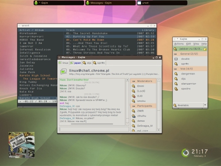Select track 05. What Are Those Scientists Up To?
Image resolution: width=221 pixels, height=166 pixels.
110,46
